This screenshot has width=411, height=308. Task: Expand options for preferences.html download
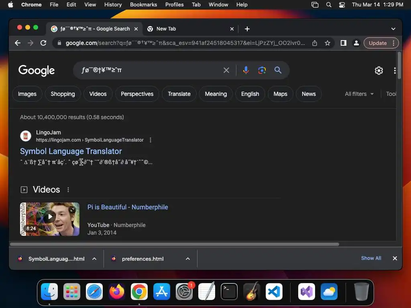click(188, 259)
